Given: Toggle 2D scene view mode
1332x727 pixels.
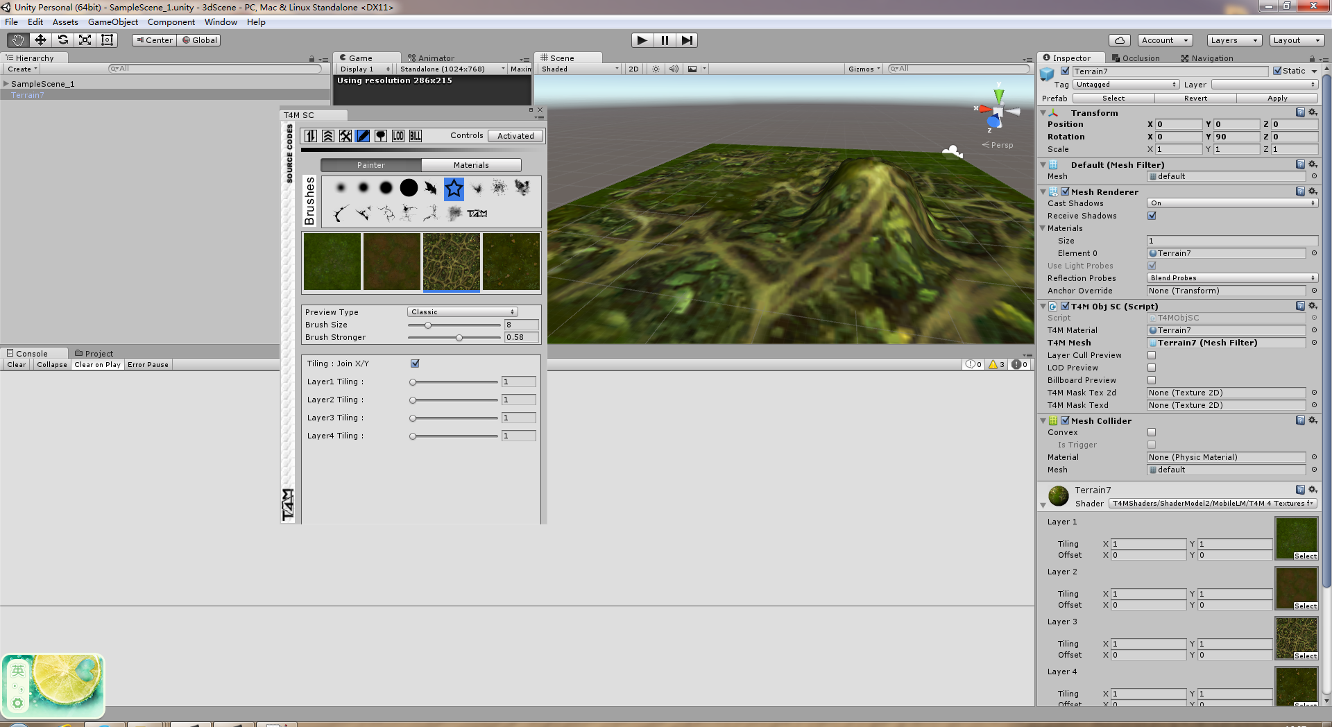Looking at the screenshot, I should click(x=633, y=69).
